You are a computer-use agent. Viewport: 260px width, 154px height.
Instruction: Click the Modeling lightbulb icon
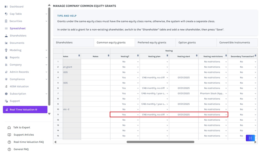6,50
